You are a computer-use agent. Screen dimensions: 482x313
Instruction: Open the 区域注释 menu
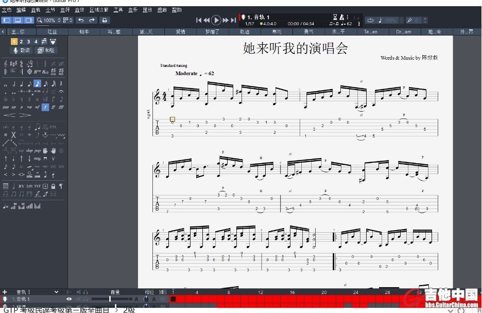[x=99, y=10]
